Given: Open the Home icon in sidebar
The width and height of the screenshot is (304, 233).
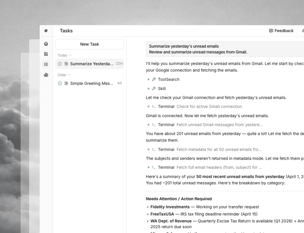Looking at the screenshot, I should (46, 44).
